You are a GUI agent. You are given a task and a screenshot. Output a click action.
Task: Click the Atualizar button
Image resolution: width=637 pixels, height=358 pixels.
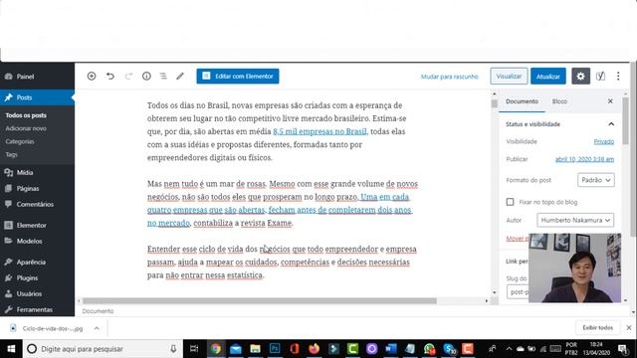click(548, 76)
